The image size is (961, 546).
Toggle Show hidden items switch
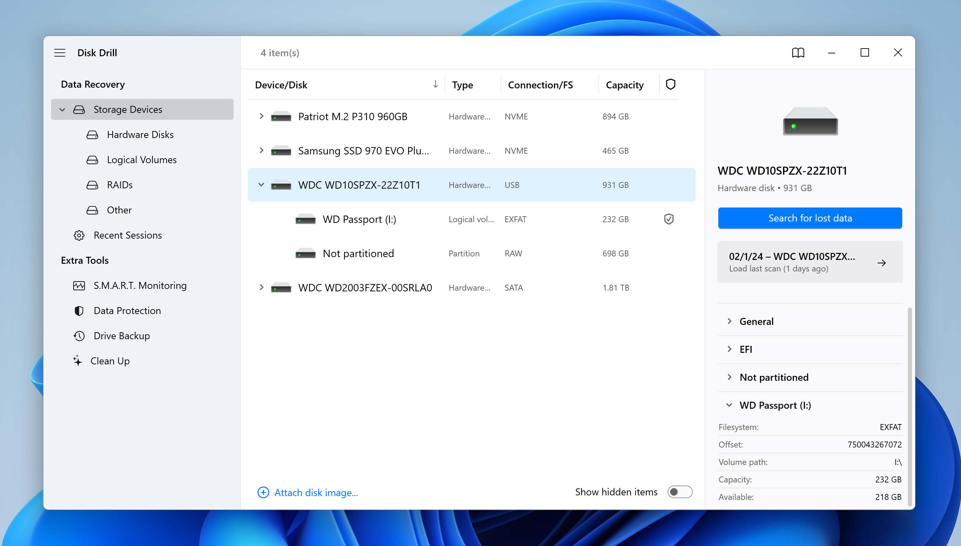point(680,492)
